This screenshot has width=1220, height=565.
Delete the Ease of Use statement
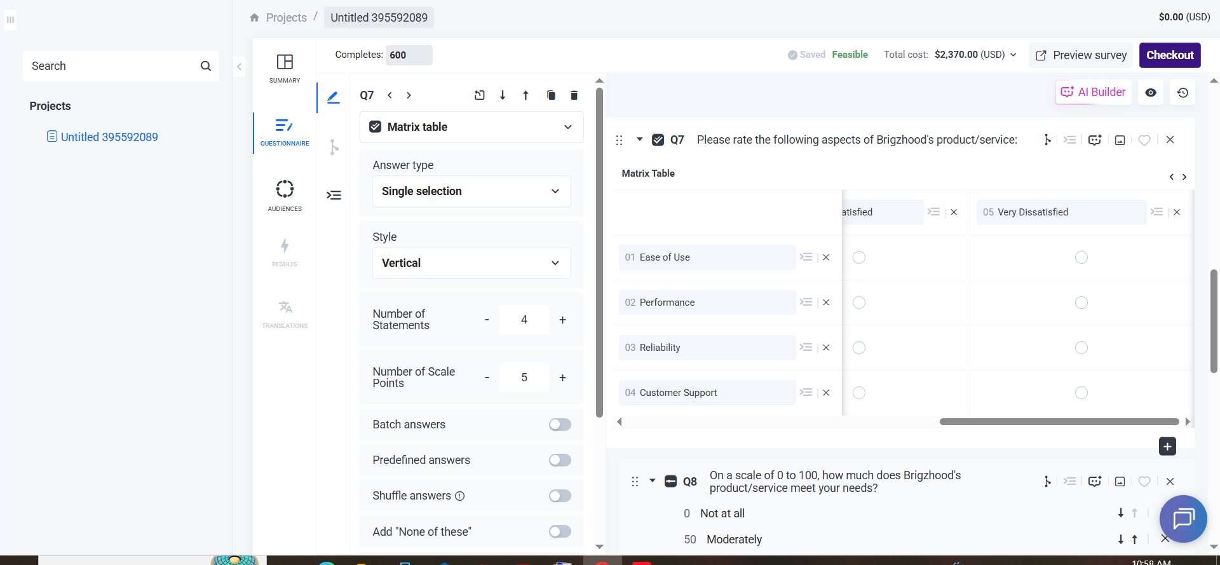coord(826,257)
